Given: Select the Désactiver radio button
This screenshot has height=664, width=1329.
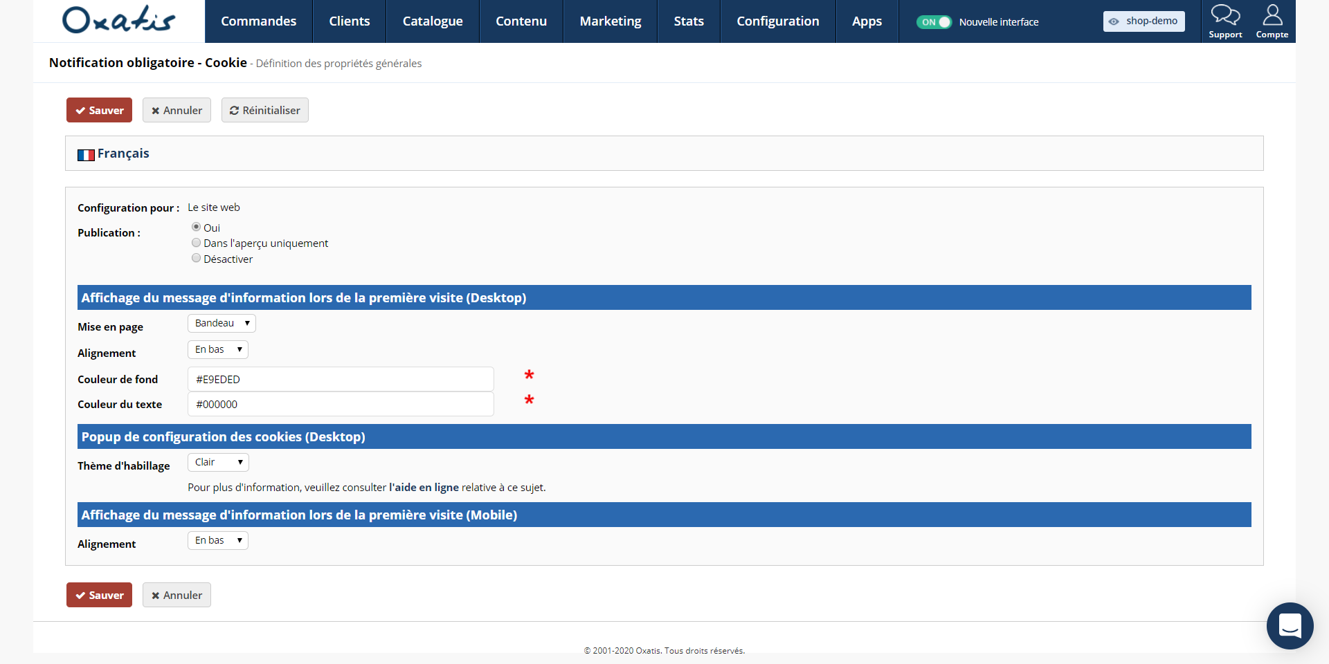Looking at the screenshot, I should [197, 258].
